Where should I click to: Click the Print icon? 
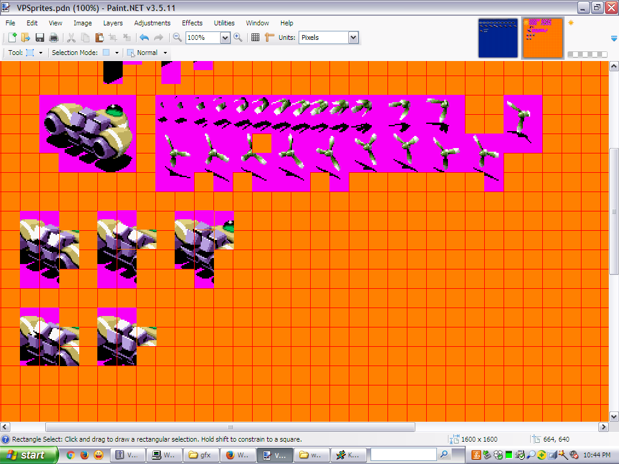[54, 37]
